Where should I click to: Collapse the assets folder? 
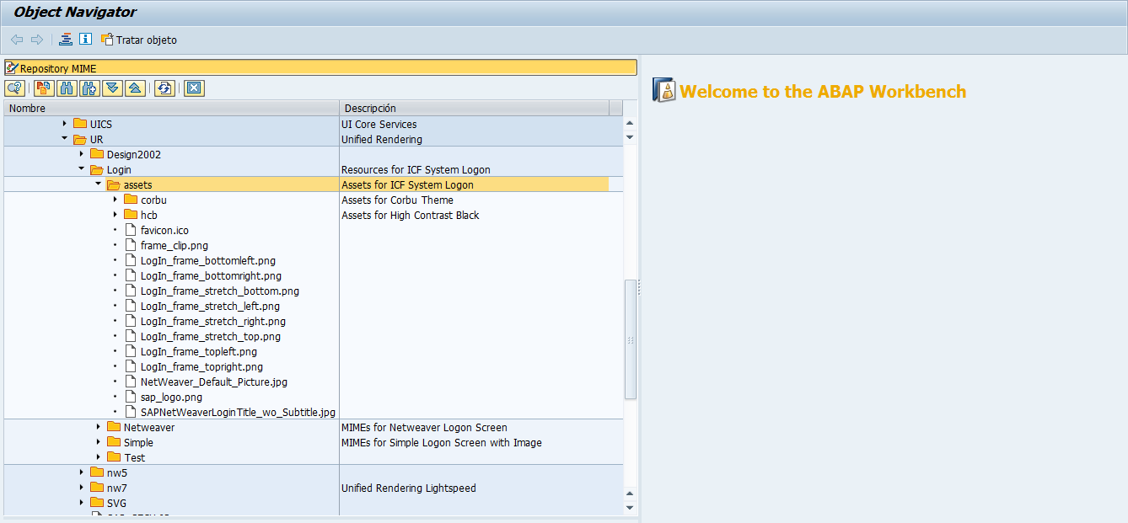99,184
